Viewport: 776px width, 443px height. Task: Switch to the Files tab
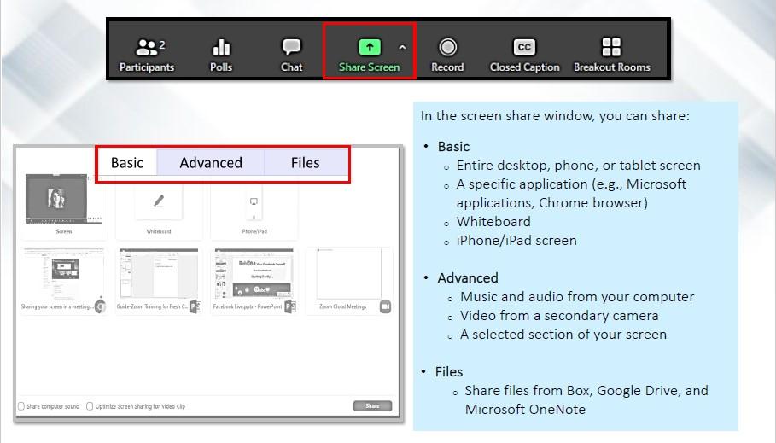click(306, 163)
